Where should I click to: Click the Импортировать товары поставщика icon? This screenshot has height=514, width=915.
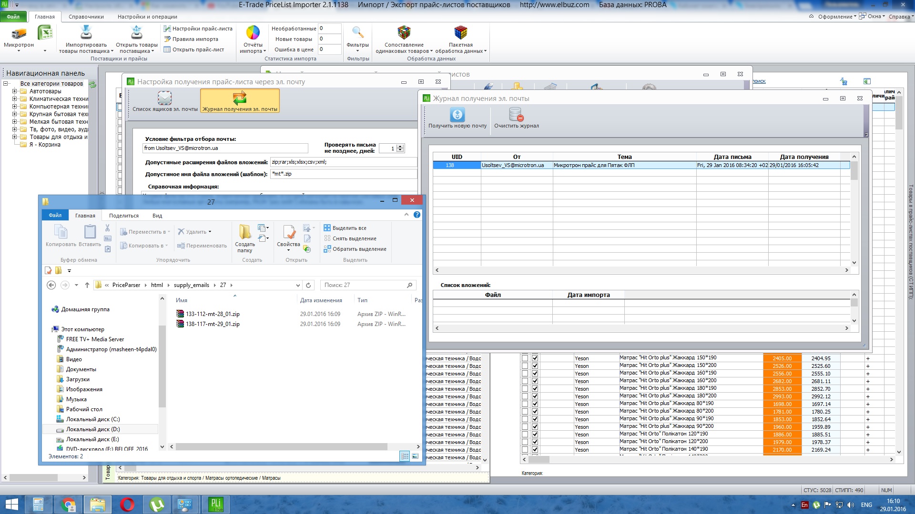pos(86,32)
